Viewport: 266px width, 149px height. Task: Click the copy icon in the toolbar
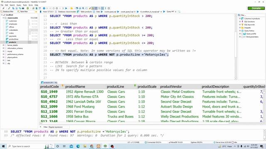[x=13, y=8]
